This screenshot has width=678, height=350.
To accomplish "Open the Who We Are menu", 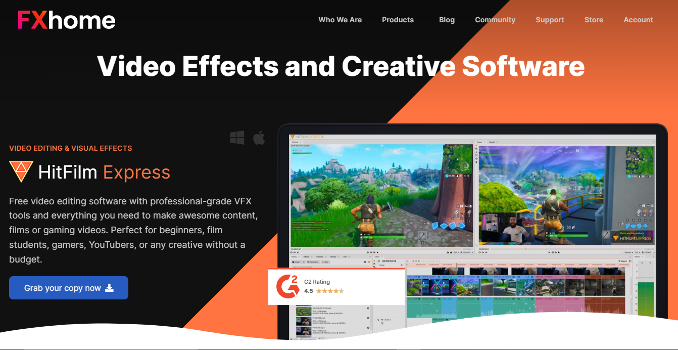I will (340, 20).
